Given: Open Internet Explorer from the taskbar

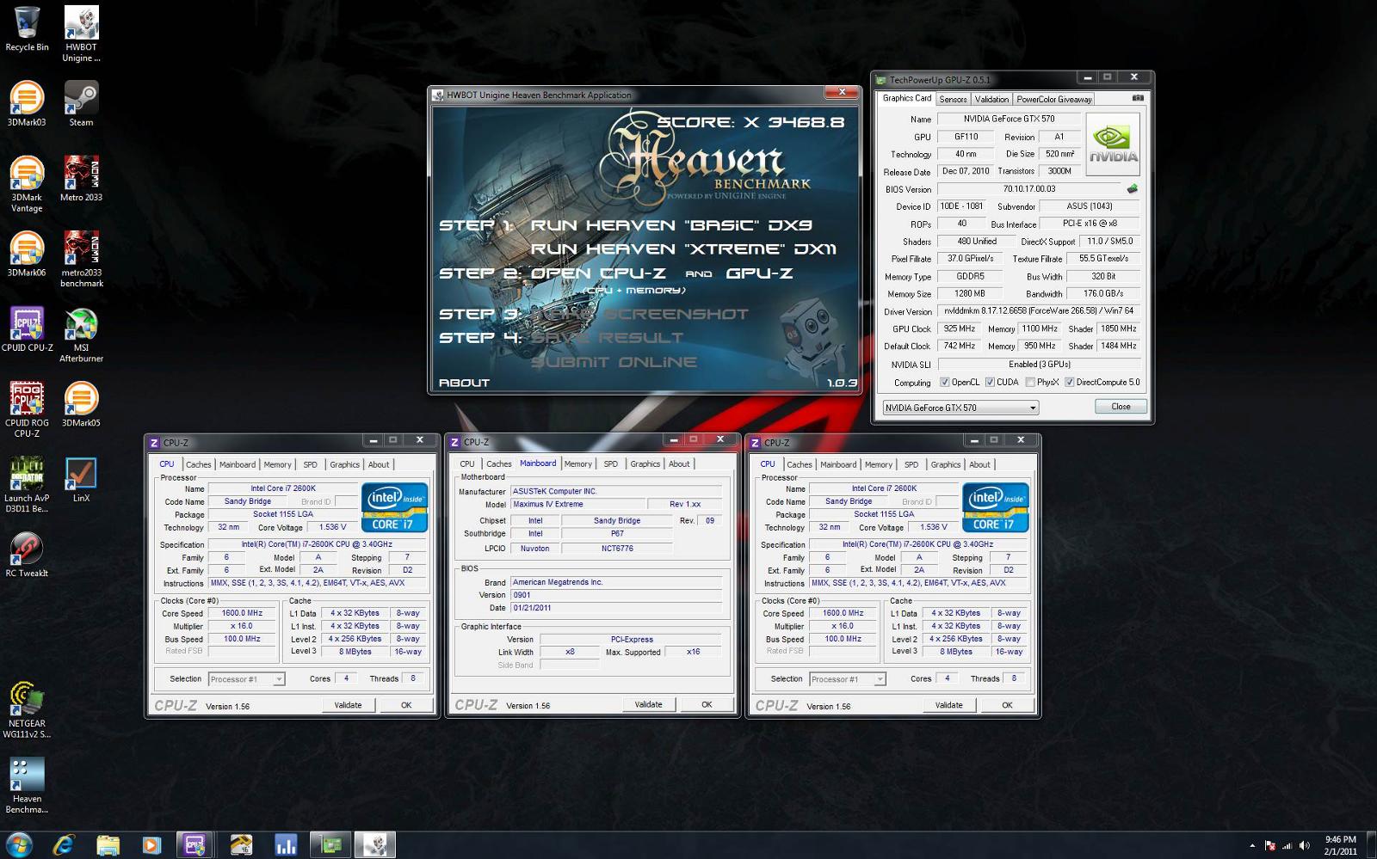Looking at the screenshot, I should pos(64,845).
